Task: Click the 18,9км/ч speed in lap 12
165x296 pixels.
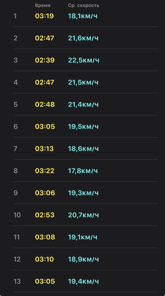Action: [83, 259]
